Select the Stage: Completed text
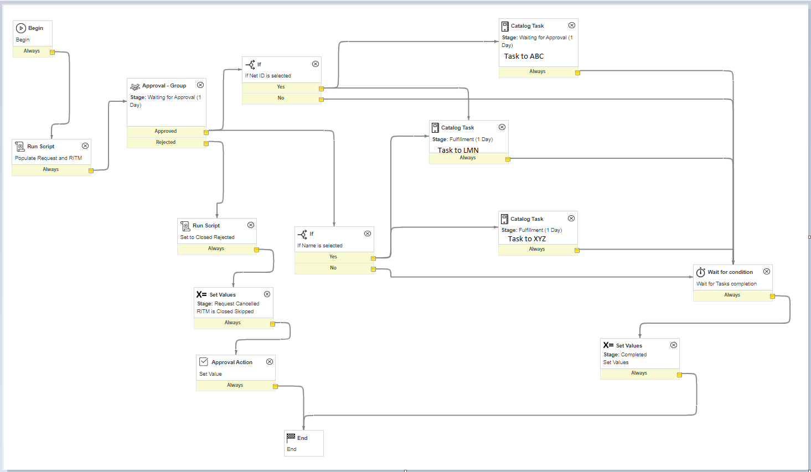The image size is (811, 472). click(625, 355)
